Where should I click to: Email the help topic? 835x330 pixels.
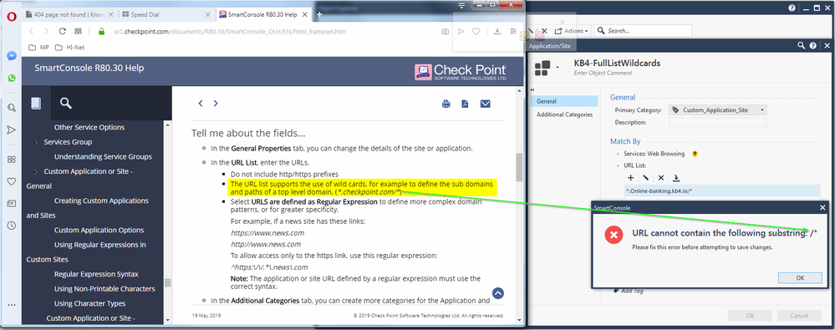click(x=485, y=104)
